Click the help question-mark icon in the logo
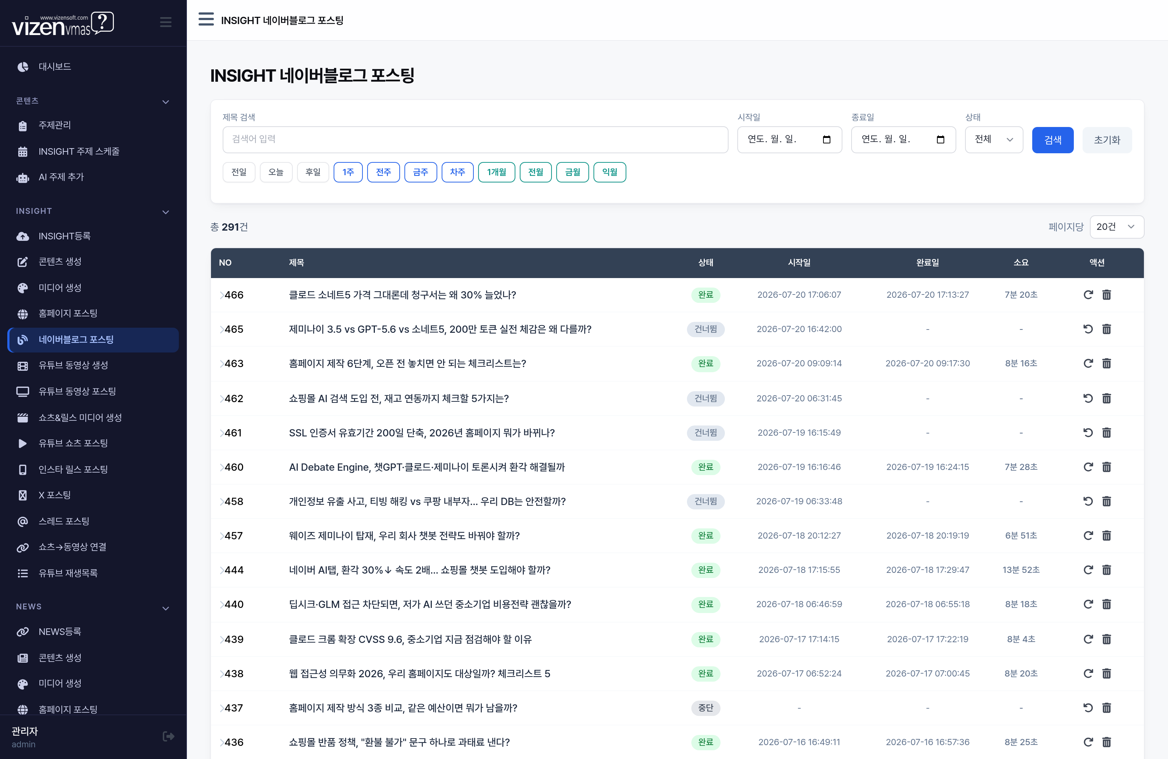 pyautogui.click(x=102, y=22)
